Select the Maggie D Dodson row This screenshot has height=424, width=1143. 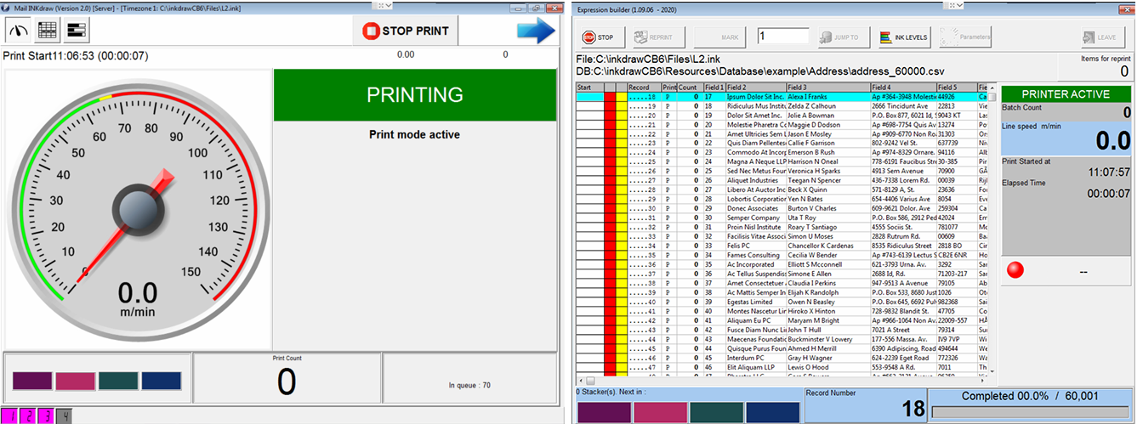click(x=782, y=125)
